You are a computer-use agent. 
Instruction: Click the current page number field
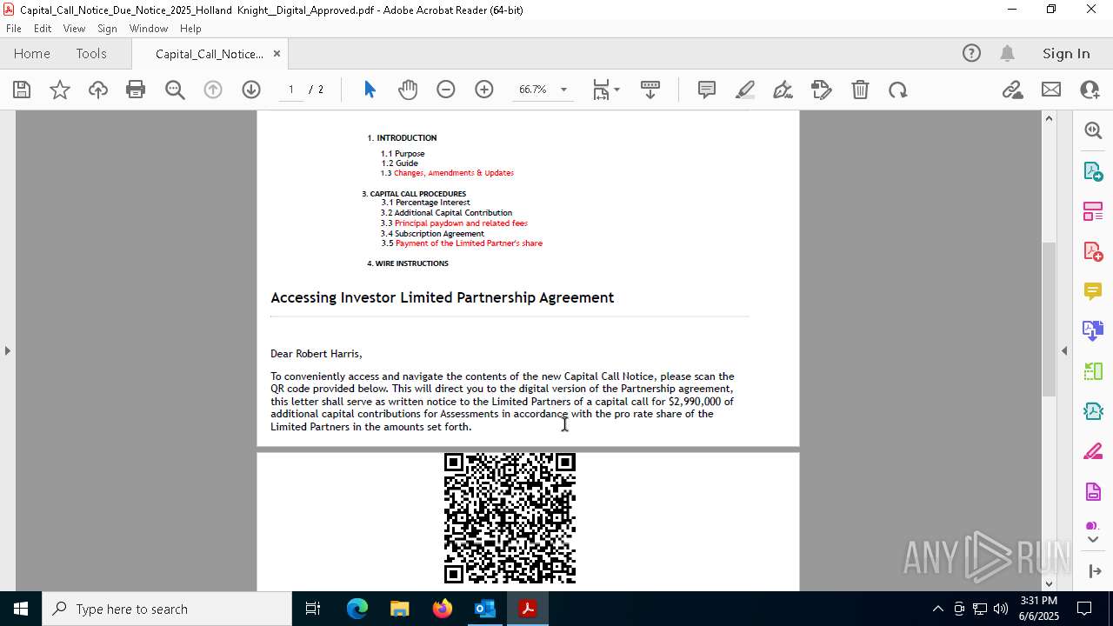[x=291, y=90]
